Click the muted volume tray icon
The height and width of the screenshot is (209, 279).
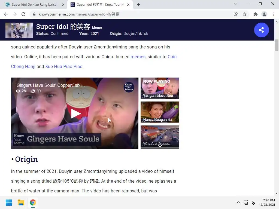(253, 202)
